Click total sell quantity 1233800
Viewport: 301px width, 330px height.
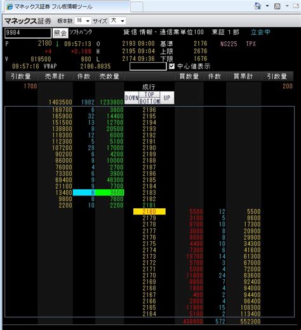click(112, 102)
